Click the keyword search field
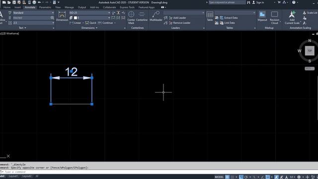The height and width of the screenshot is (179, 318). point(227,2)
